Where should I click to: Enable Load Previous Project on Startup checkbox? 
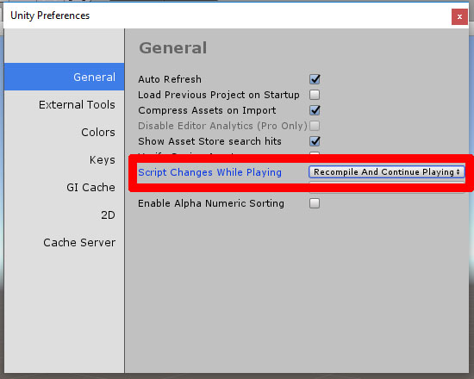coord(315,95)
